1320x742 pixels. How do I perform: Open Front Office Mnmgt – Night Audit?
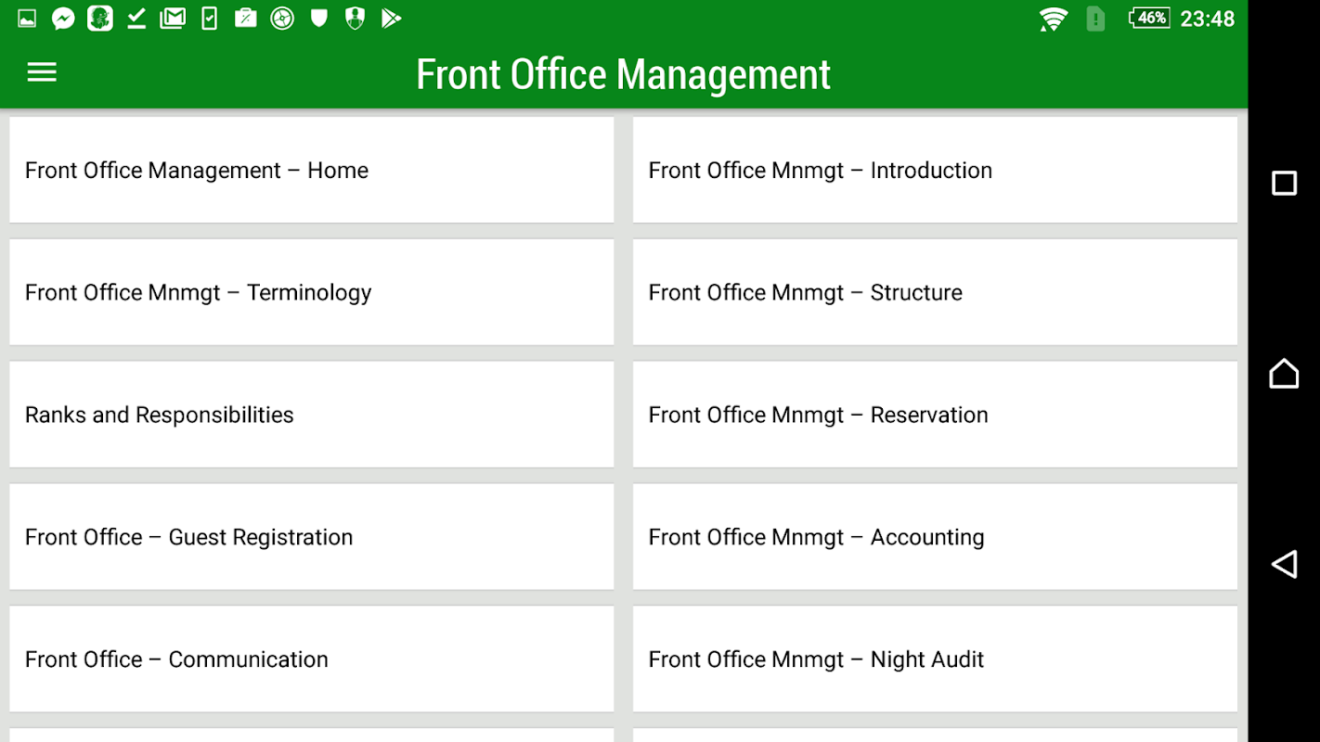935,659
